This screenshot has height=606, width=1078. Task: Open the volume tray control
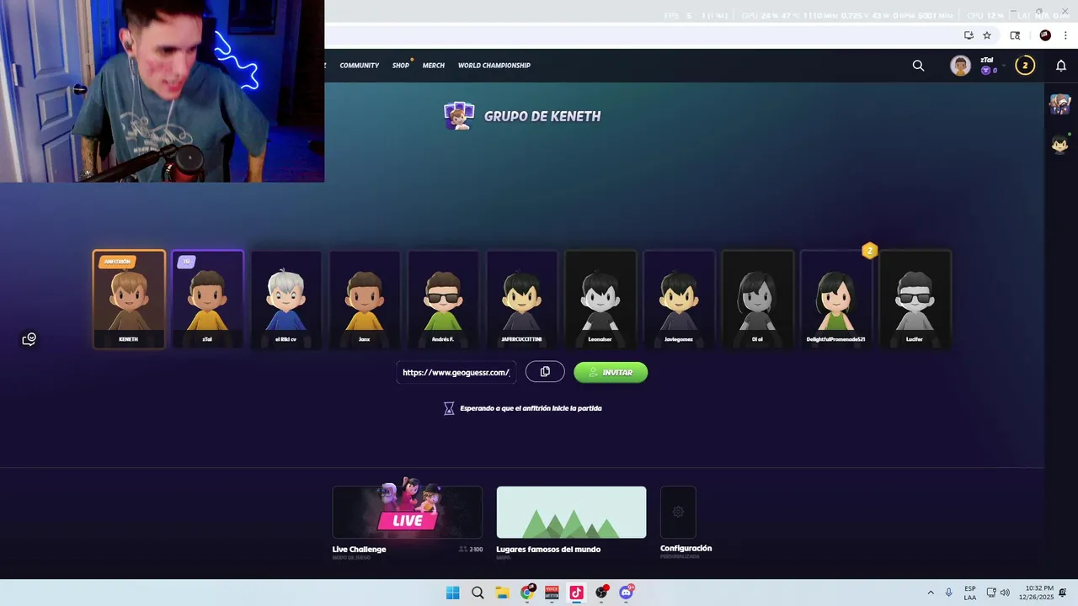click(1005, 593)
